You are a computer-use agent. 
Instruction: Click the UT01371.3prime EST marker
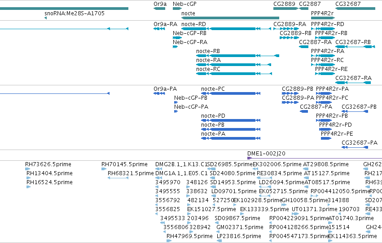[295, 214]
